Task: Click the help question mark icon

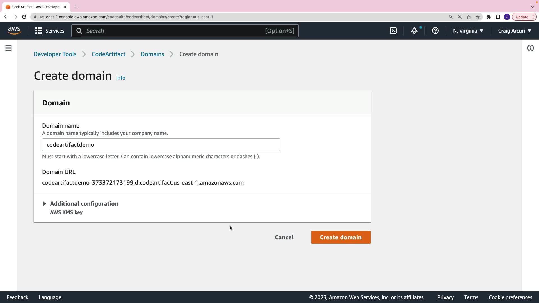Action: (435, 31)
